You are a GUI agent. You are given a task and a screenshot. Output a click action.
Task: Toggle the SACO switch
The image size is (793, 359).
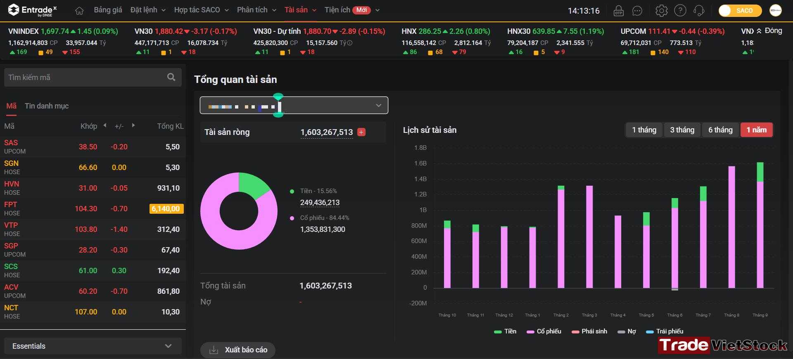coord(740,11)
